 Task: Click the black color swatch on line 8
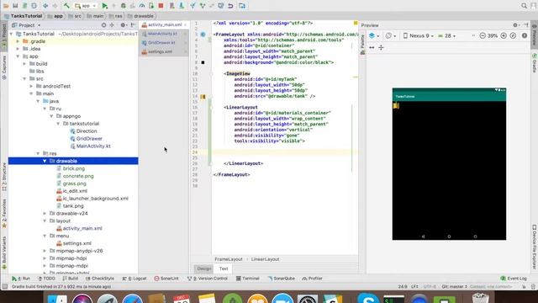(x=203, y=62)
